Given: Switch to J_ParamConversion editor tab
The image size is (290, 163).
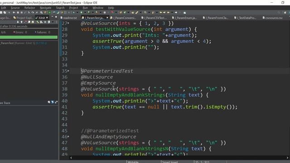Looking at the screenshot, I should (x=123, y=18).
